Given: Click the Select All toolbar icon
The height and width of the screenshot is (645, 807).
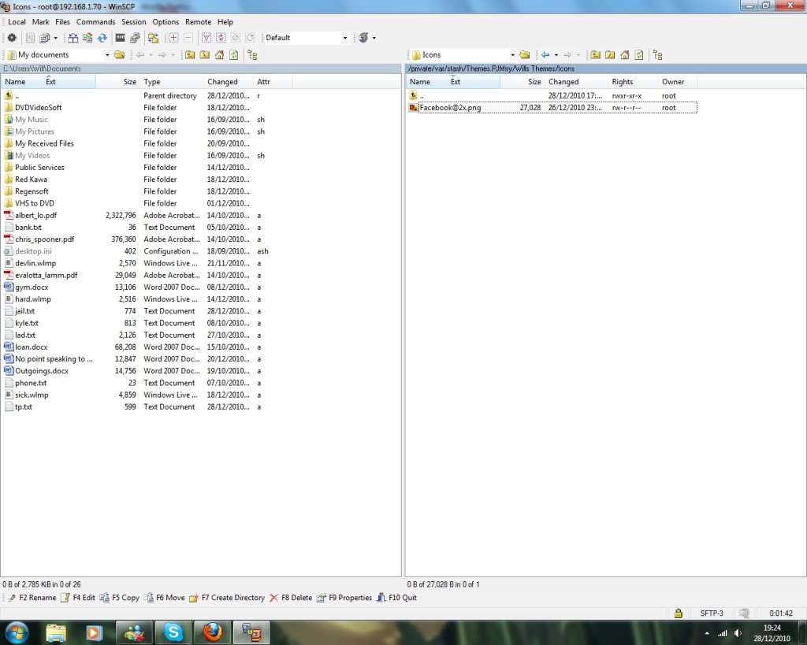Looking at the screenshot, I should [x=206, y=38].
